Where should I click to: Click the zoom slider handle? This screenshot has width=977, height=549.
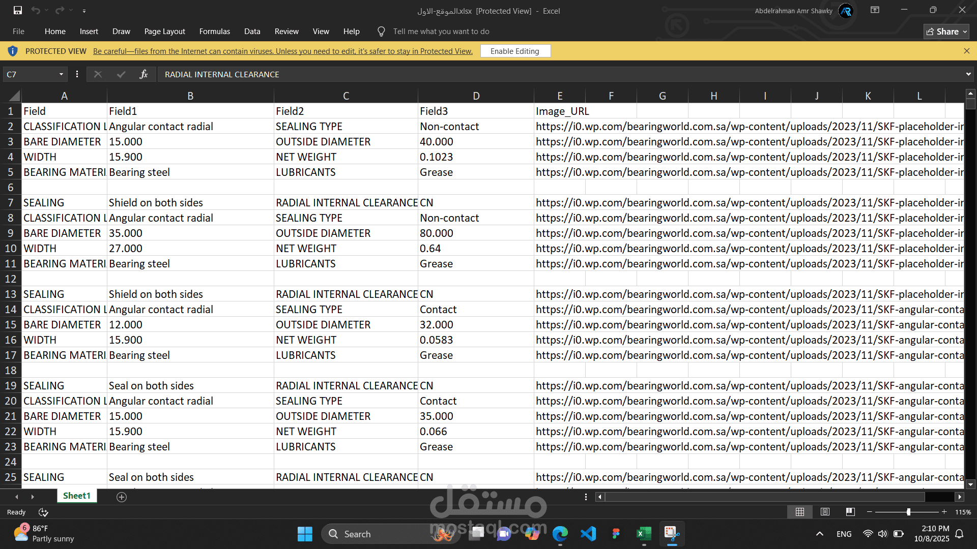pos(908,512)
